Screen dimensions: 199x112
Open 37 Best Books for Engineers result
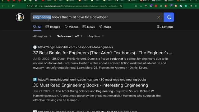[103, 53]
